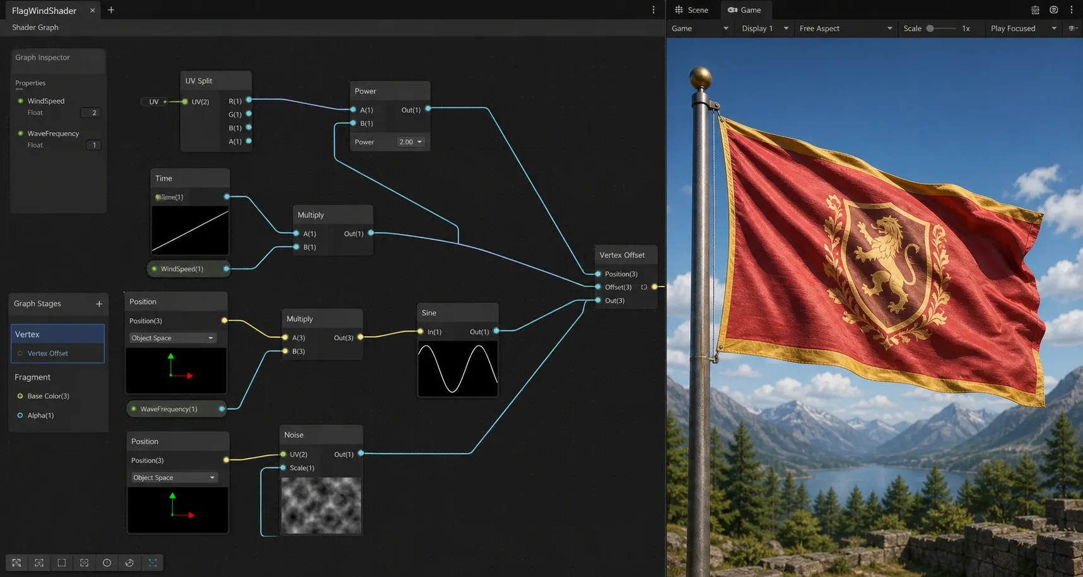Screen dimensions: 1083x577
Task: Add a new graph stage with plus icon
Action: pyautogui.click(x=99, y=304)
